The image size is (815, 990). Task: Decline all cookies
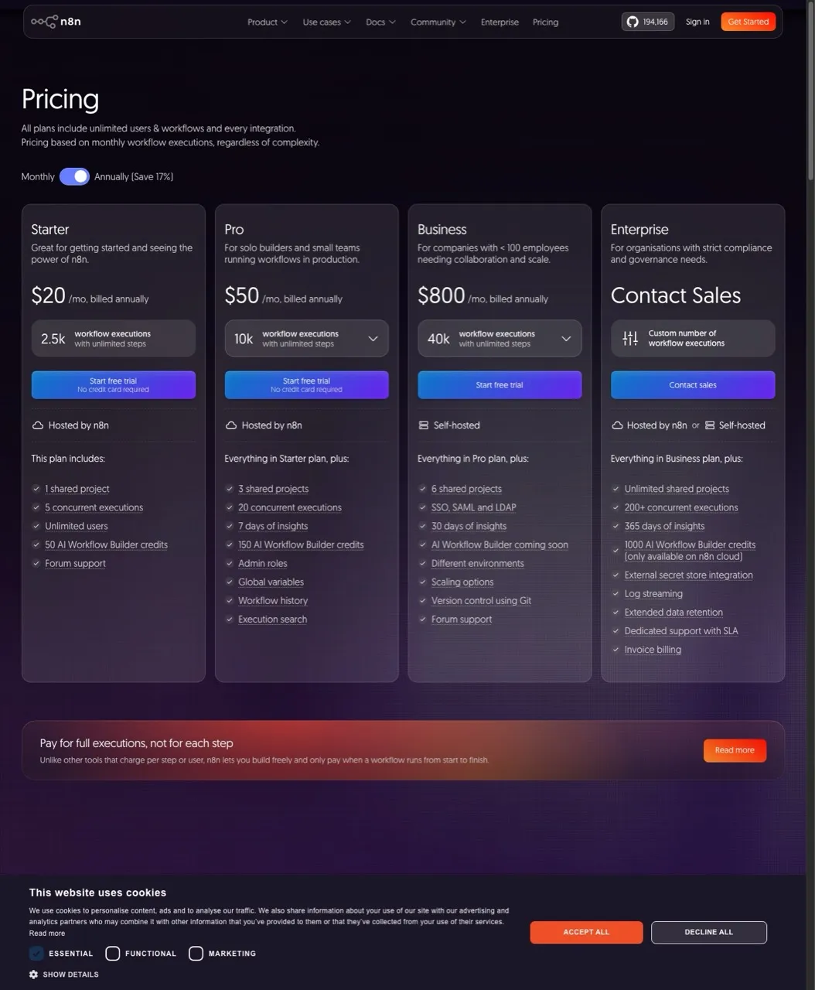point(708,932)
